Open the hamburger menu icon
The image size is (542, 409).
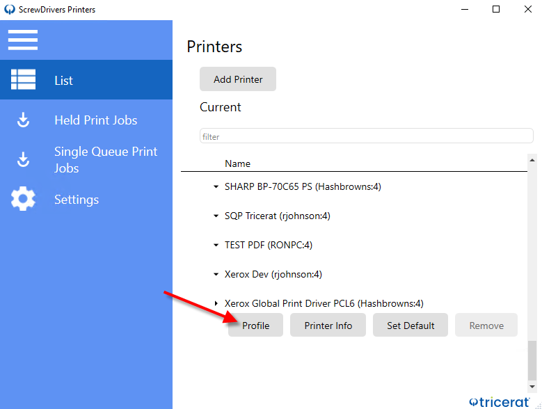click(23, 40)
